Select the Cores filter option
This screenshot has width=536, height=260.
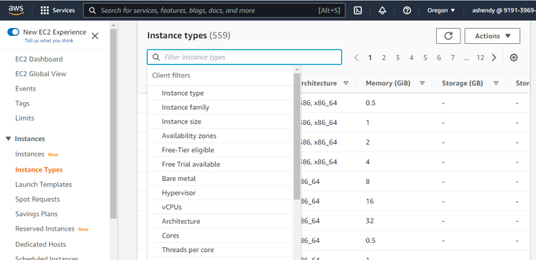point(220,236)
